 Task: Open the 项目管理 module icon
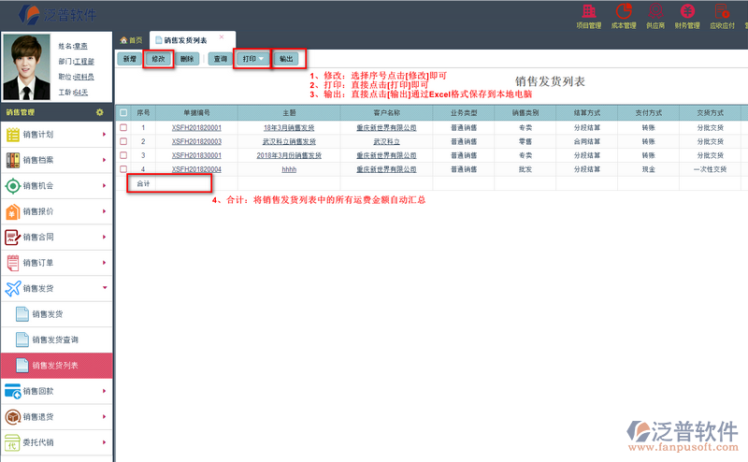589,11
